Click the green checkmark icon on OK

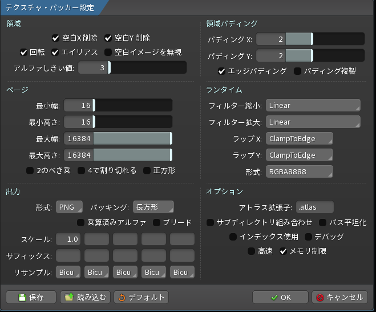coord(274,298)
